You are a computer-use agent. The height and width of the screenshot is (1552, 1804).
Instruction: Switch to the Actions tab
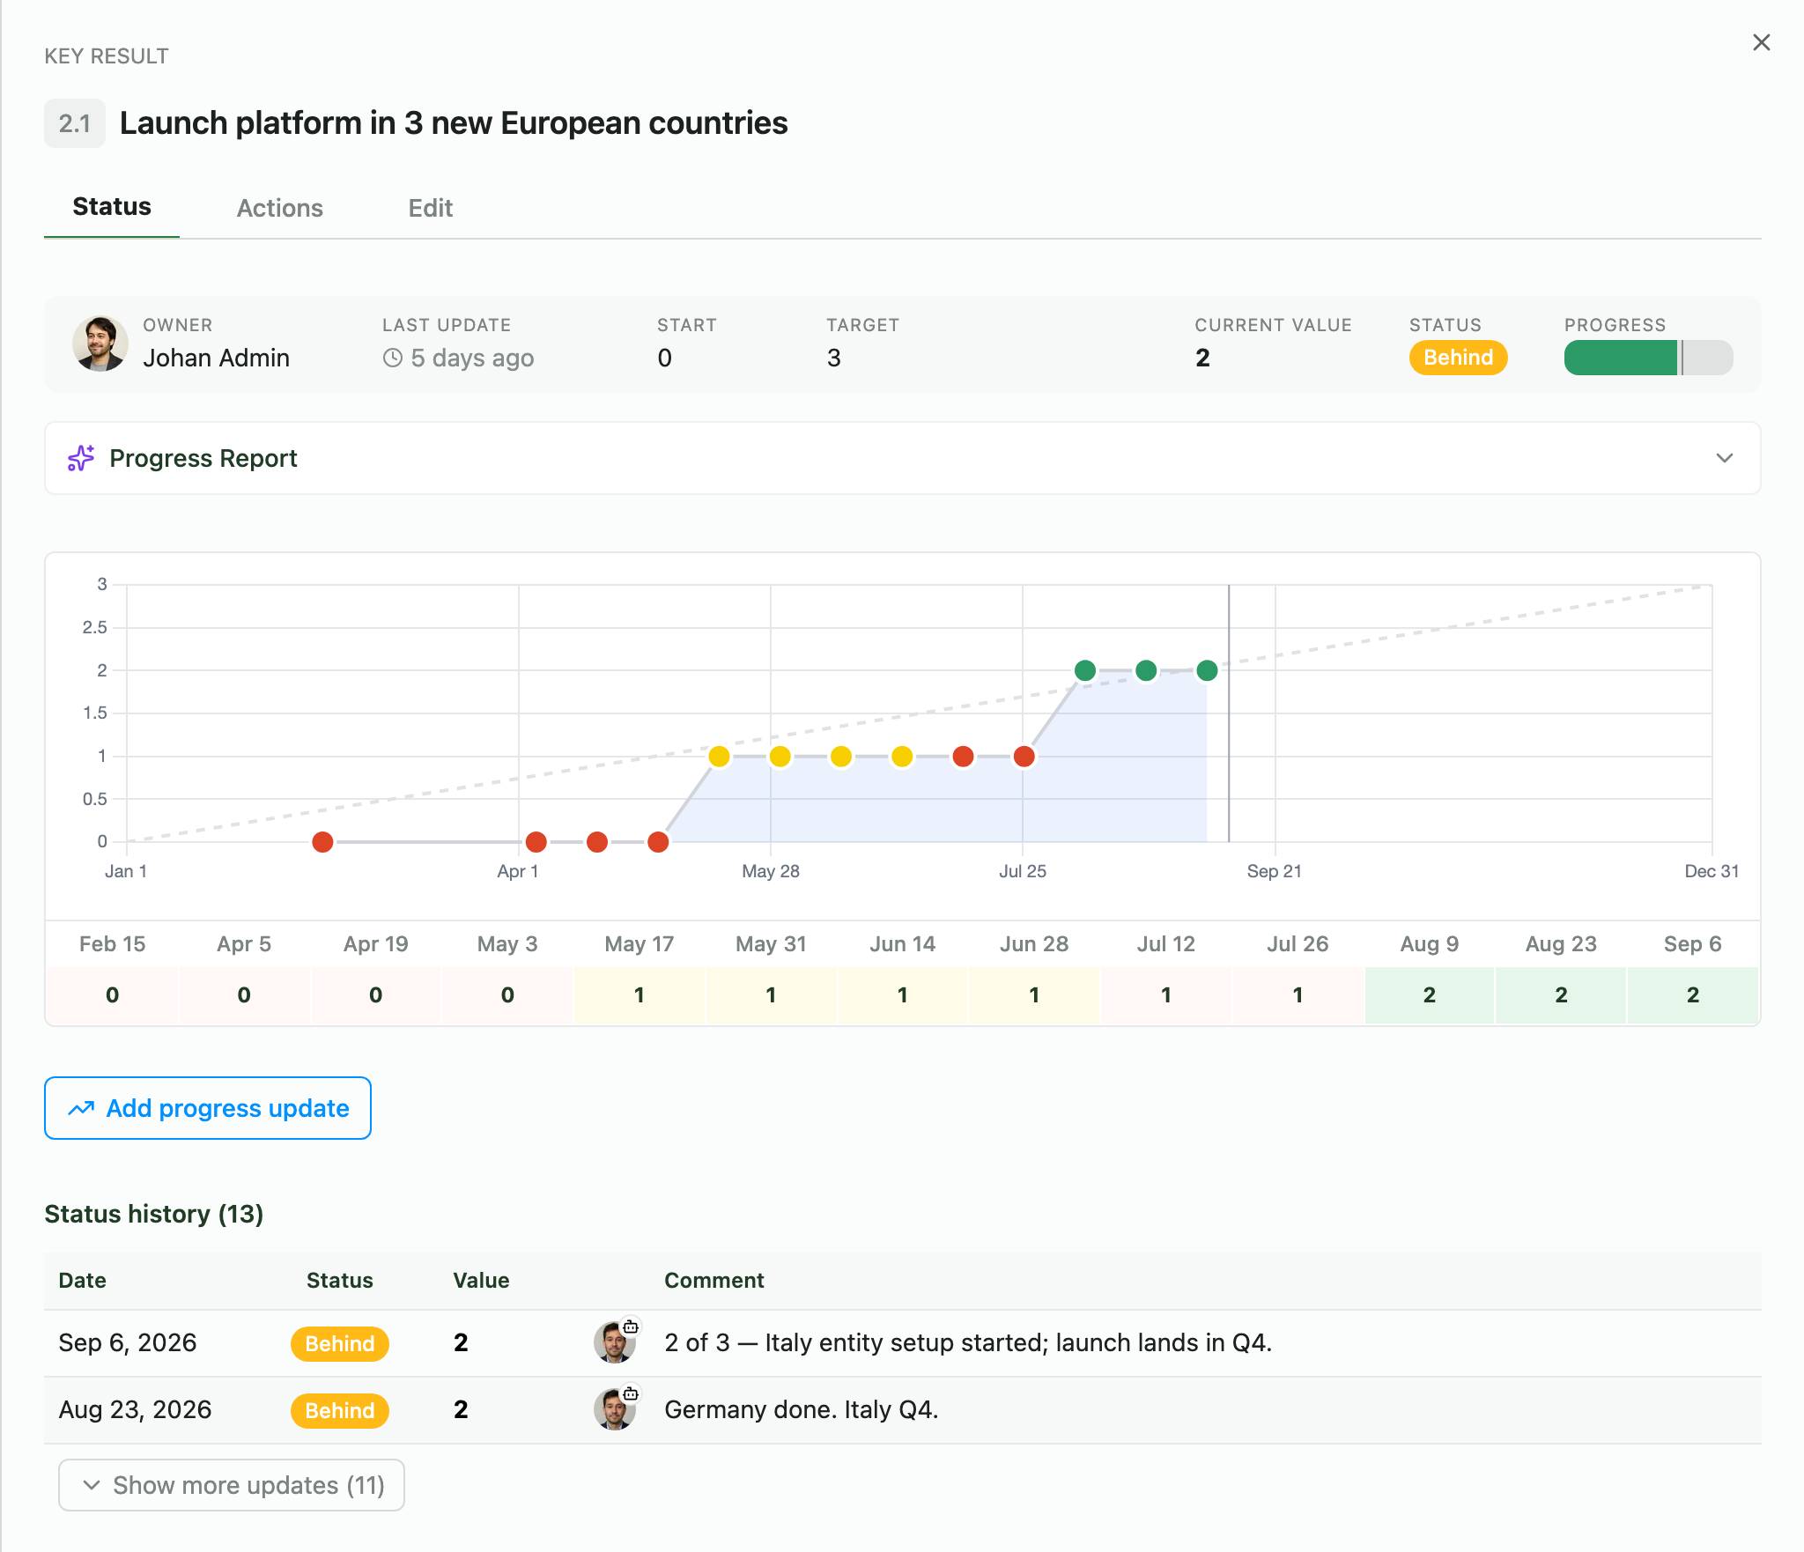tap(280, 208)
